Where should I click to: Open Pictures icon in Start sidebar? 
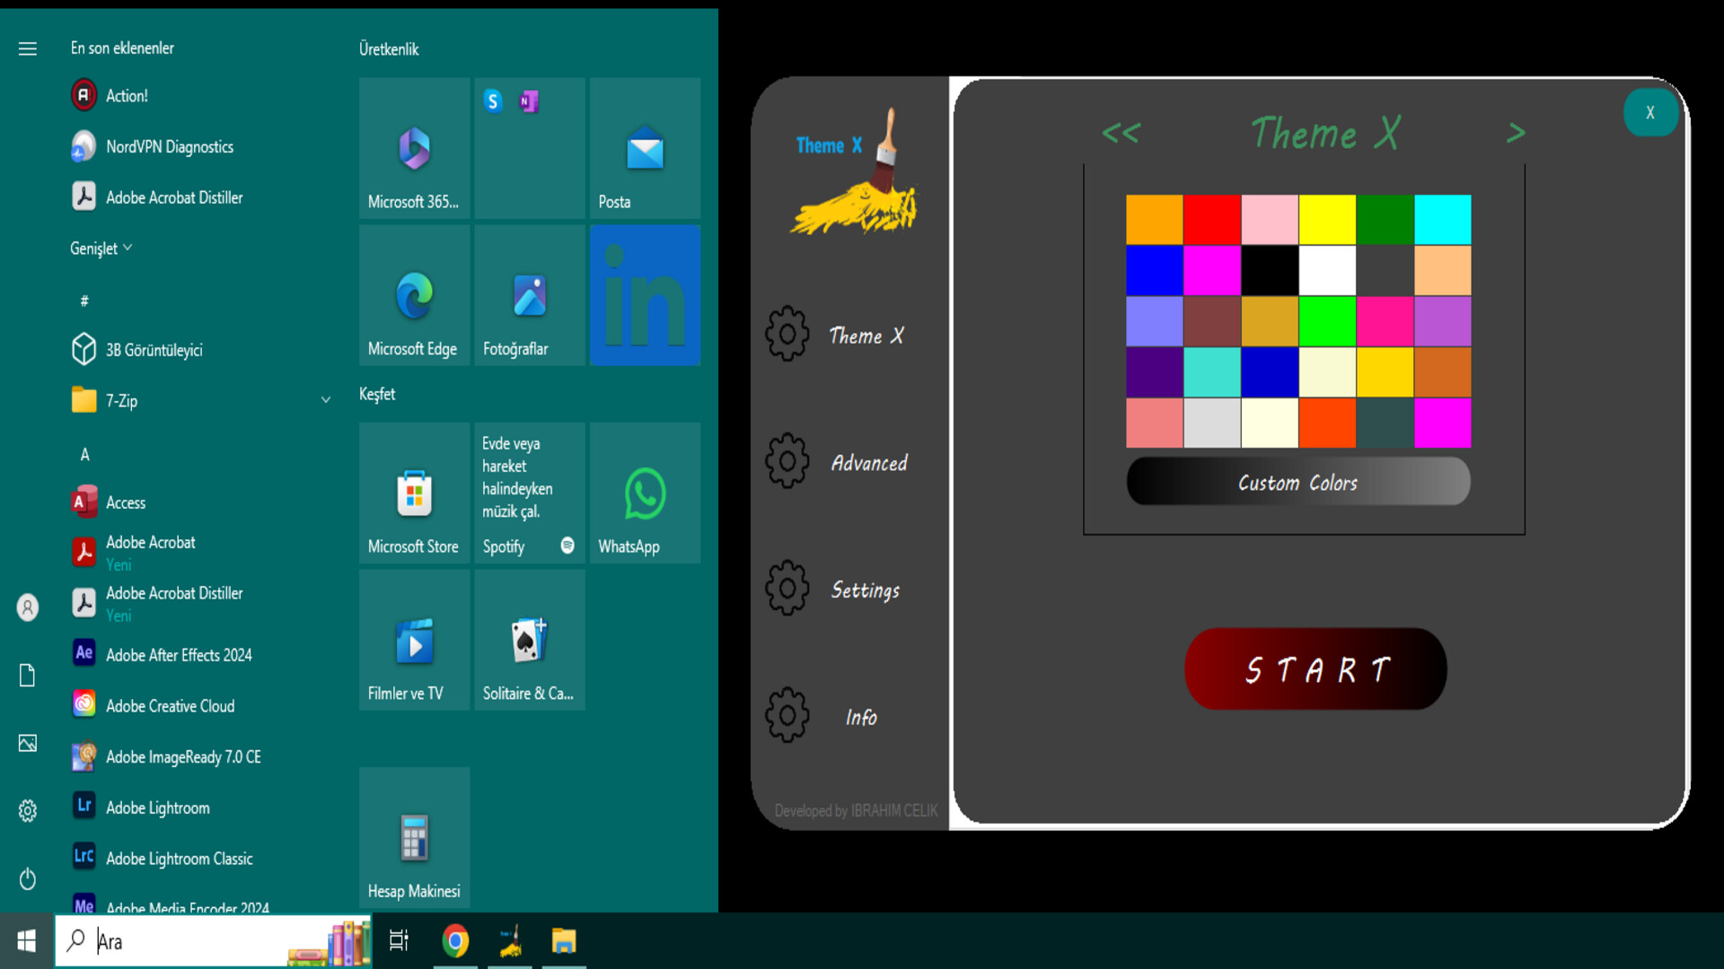point(28,743)
